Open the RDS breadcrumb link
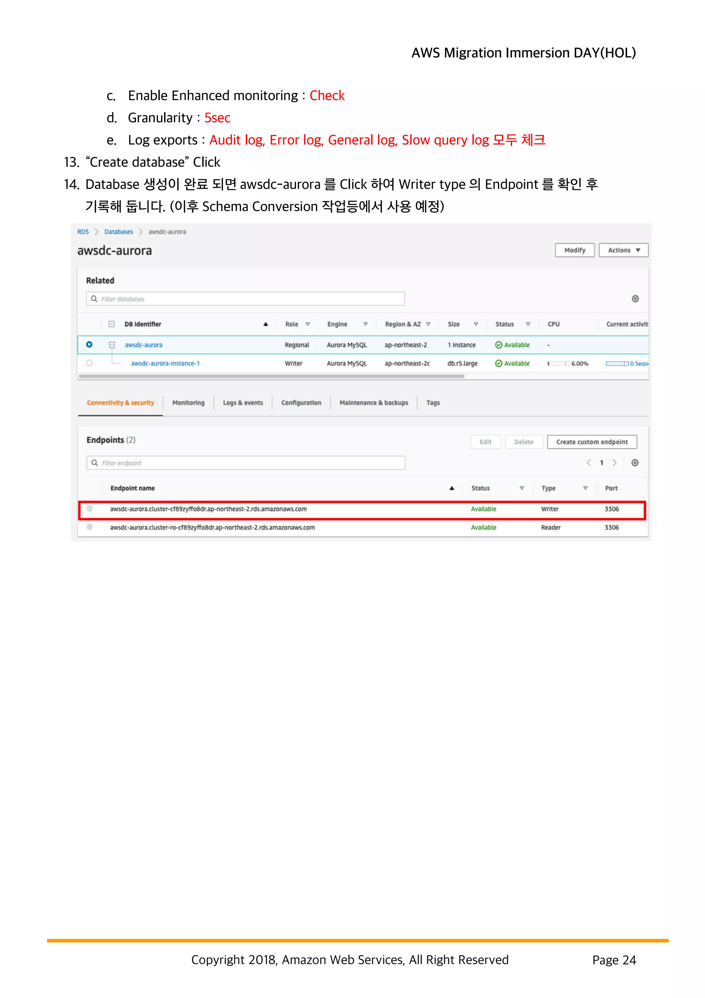The height and width of the screenshot is (998, 705). [x=83, y=232]
